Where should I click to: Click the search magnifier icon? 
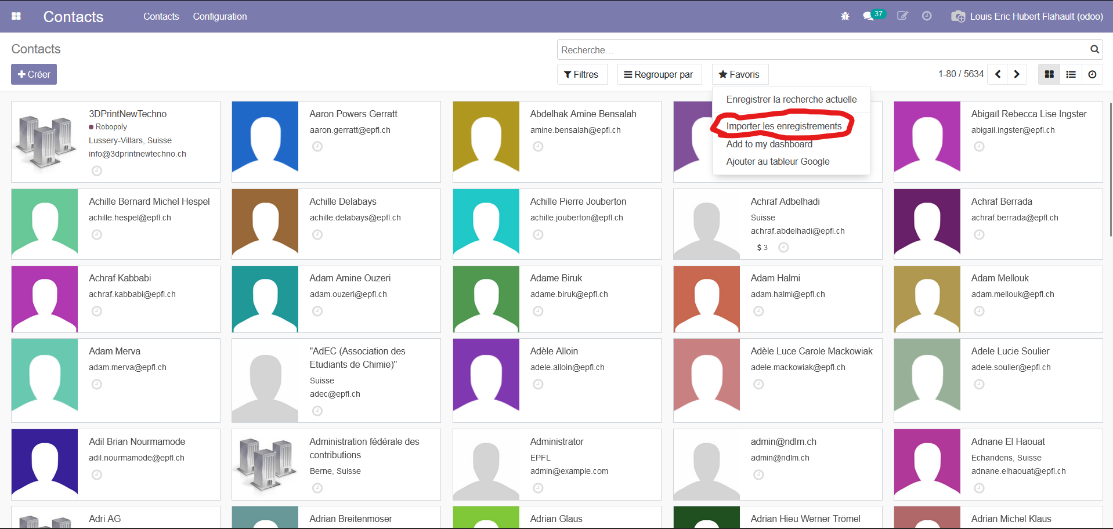pos(1094,49)
